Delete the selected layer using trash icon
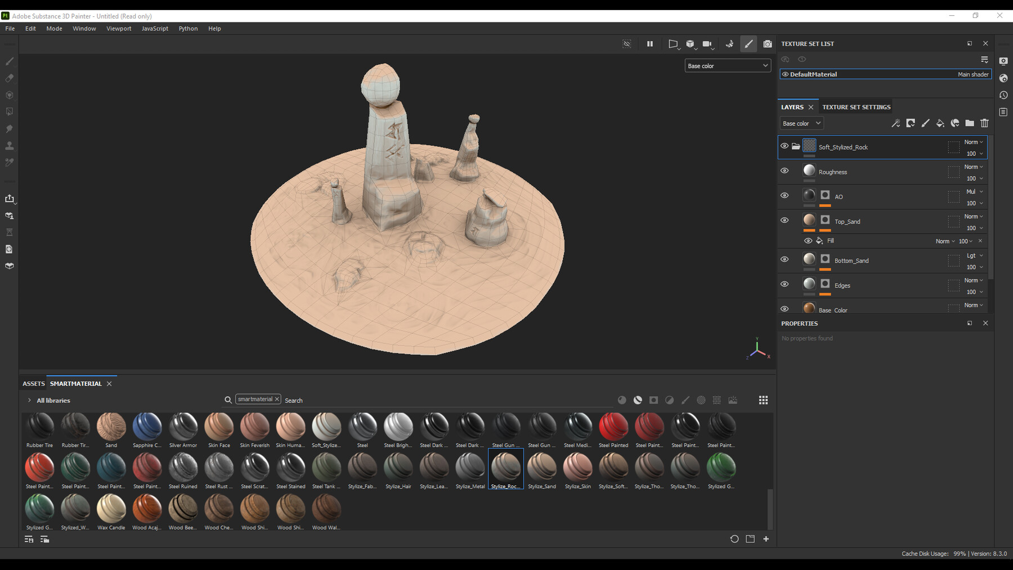 (x=984, y=123)
